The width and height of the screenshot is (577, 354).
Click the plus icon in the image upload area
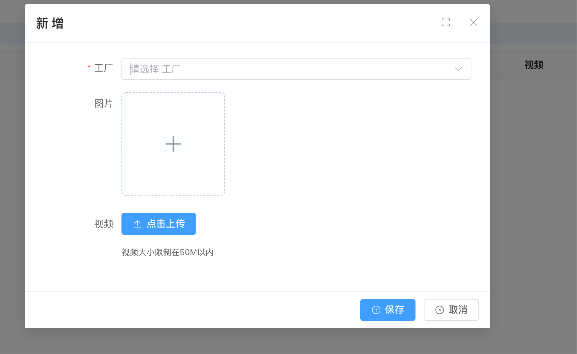click(x=173, y=144)
